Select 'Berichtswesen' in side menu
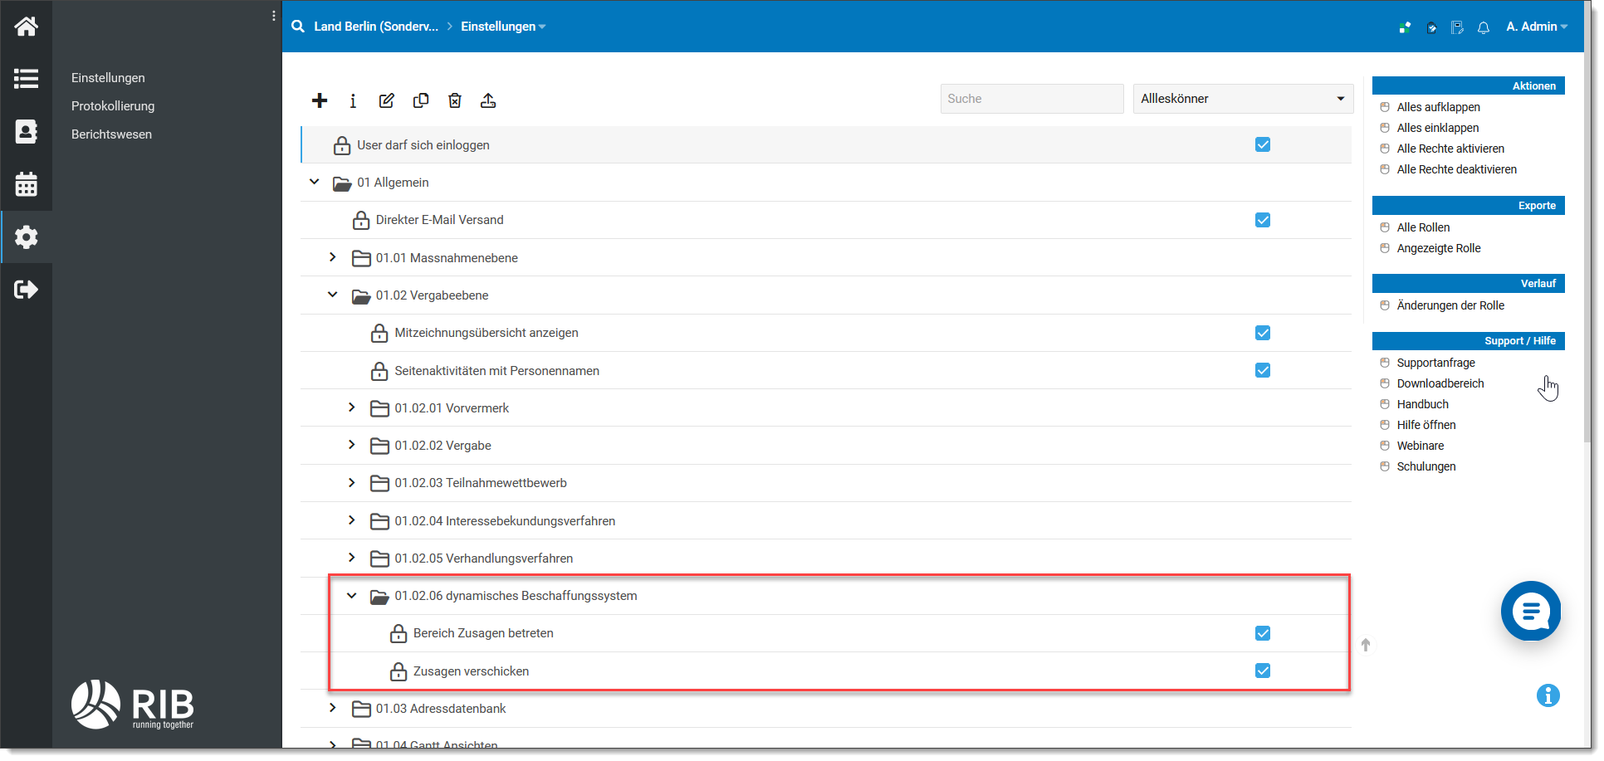This screenshot has width=1604, height=761. pyautogui.click(x=111, y=134)
